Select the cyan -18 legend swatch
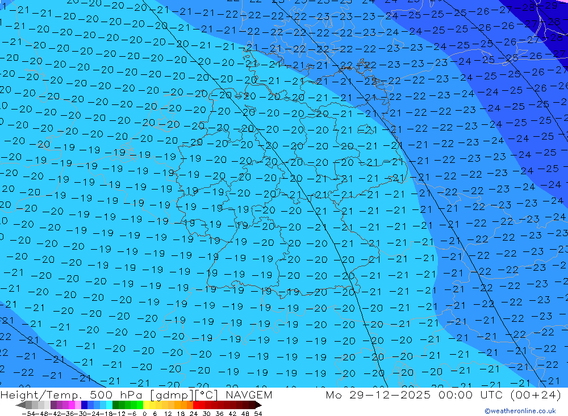The image size is (568, 416). (109, 405)
